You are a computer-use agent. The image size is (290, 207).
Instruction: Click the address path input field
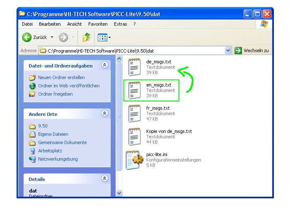133,51
